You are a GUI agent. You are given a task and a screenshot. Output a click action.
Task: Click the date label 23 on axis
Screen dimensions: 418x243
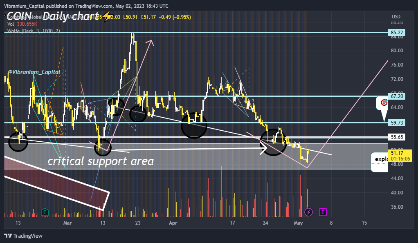(138, 223)
